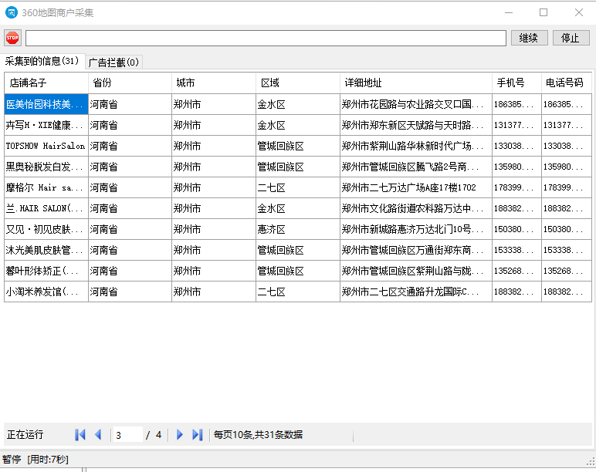Click the 金水区 cell in 兰.HAIR SALON row

click(298, 209)
